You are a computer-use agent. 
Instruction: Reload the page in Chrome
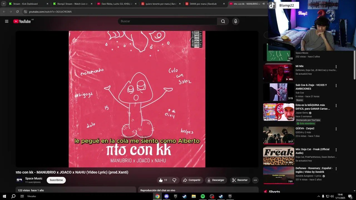[17, 12]
